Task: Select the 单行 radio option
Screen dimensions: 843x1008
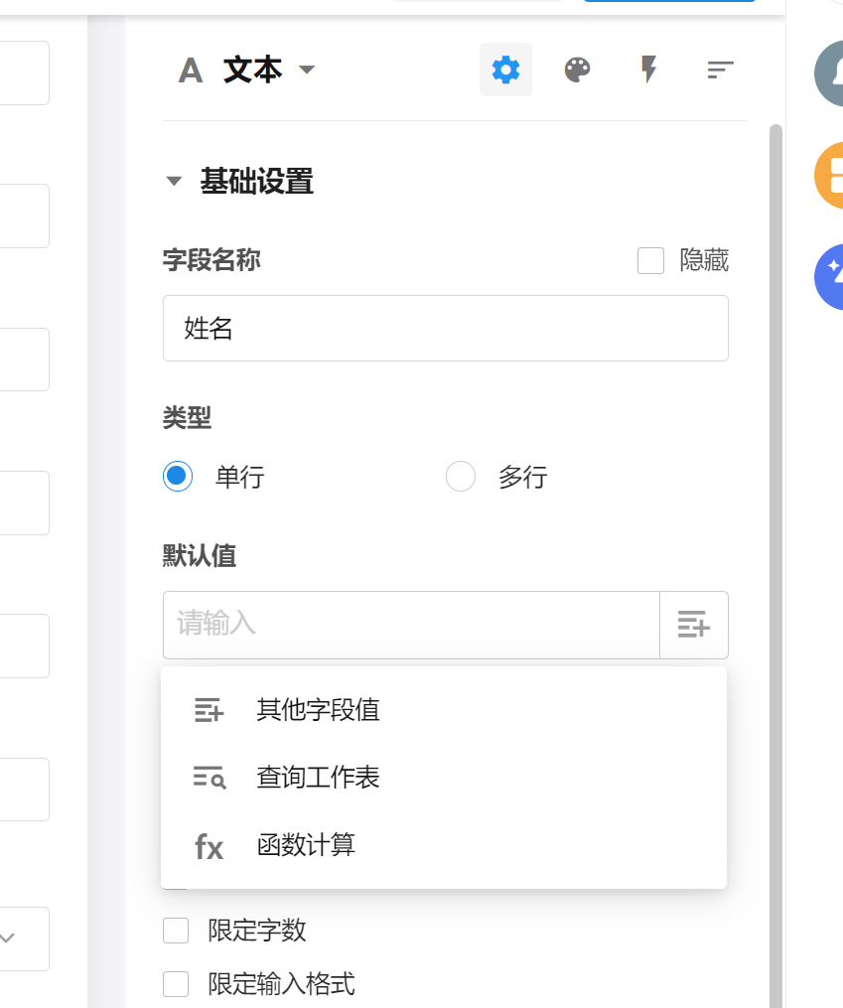Action: tap(178, 477)
